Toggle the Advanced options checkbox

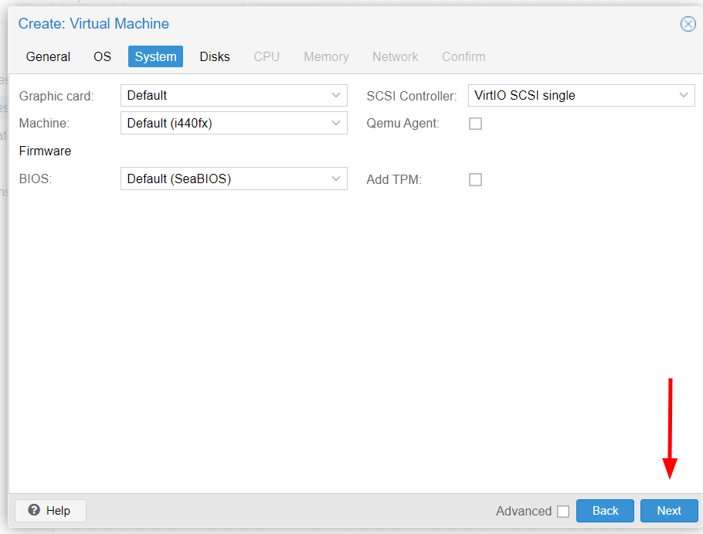[x=562, y=511]
